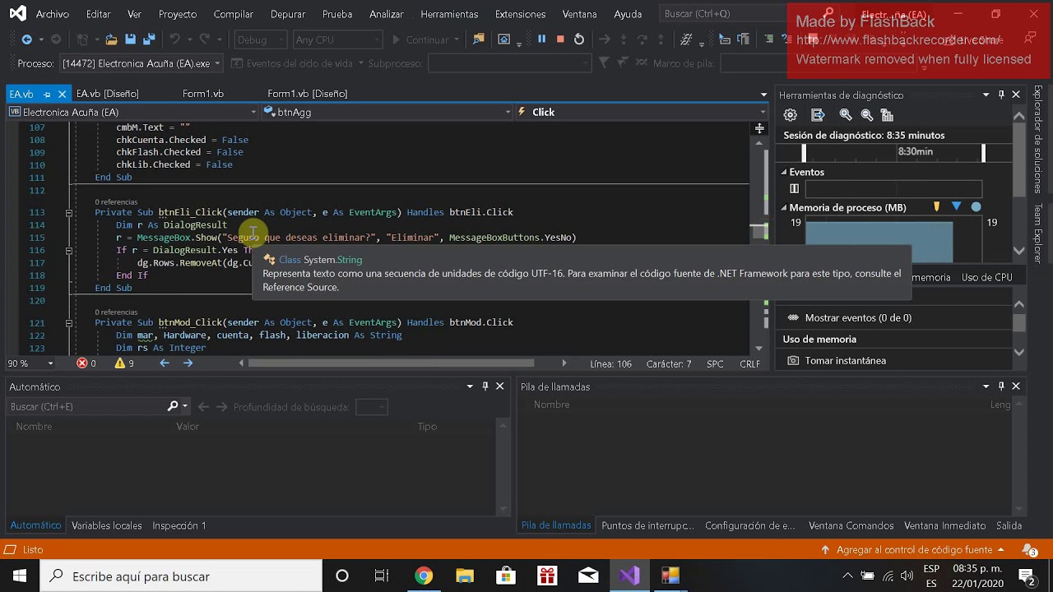Click the diagnostic output window icon

coord(818,115)
